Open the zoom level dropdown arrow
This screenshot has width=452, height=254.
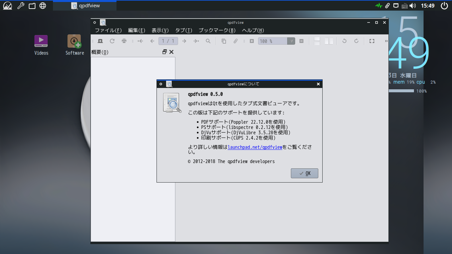291,41
